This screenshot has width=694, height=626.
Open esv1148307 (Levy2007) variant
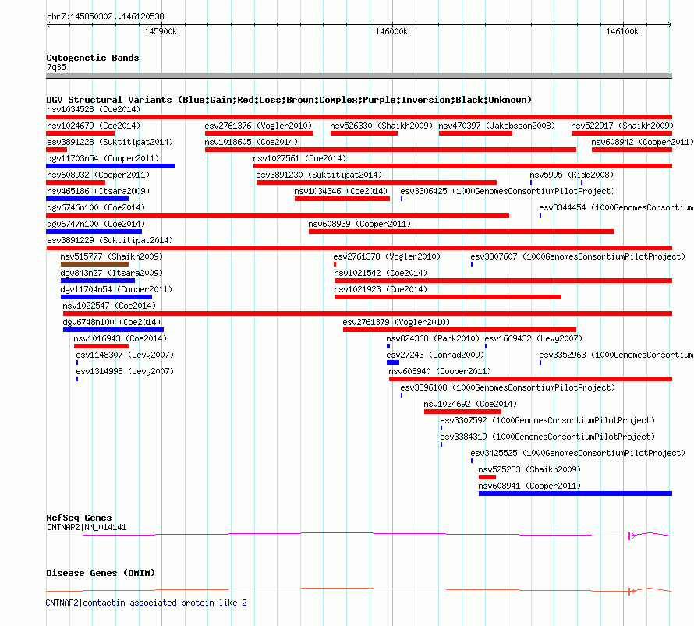[x=125, y=355]
